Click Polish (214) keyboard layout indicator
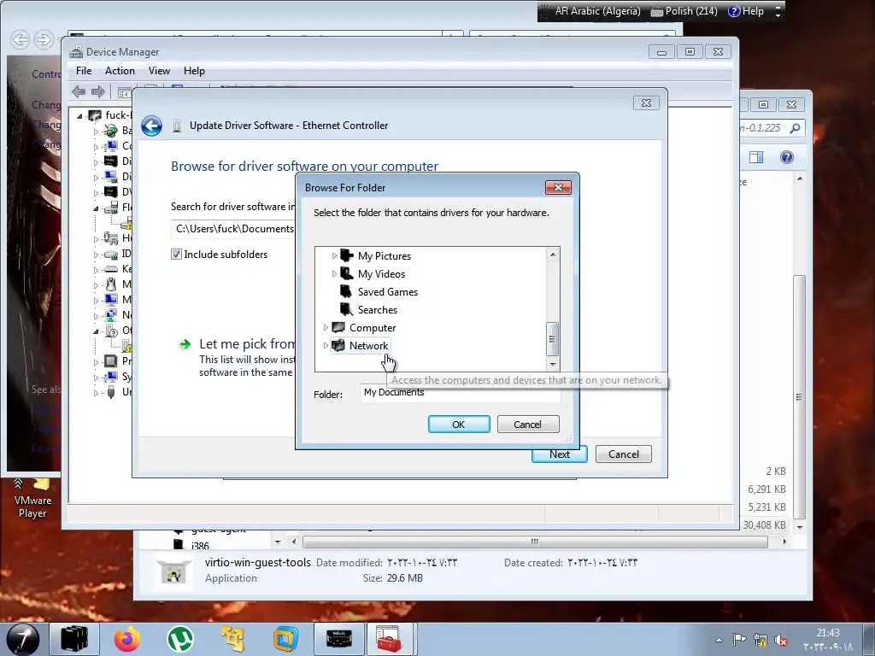Viewport: 875px width, 656px height. click(684, 11)
